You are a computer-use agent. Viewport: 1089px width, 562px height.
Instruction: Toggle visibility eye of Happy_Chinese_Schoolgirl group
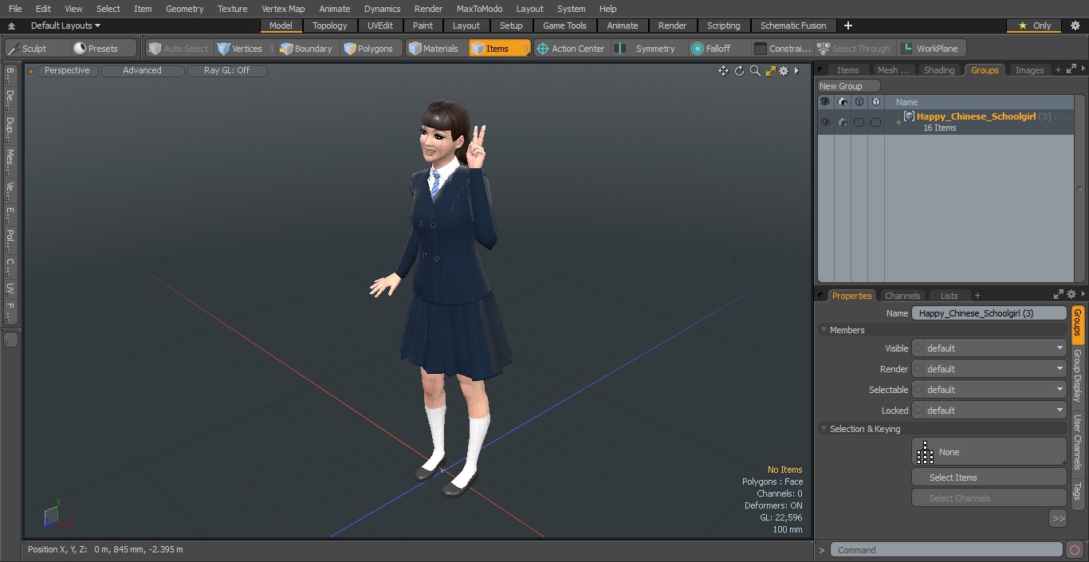[825, 123]
